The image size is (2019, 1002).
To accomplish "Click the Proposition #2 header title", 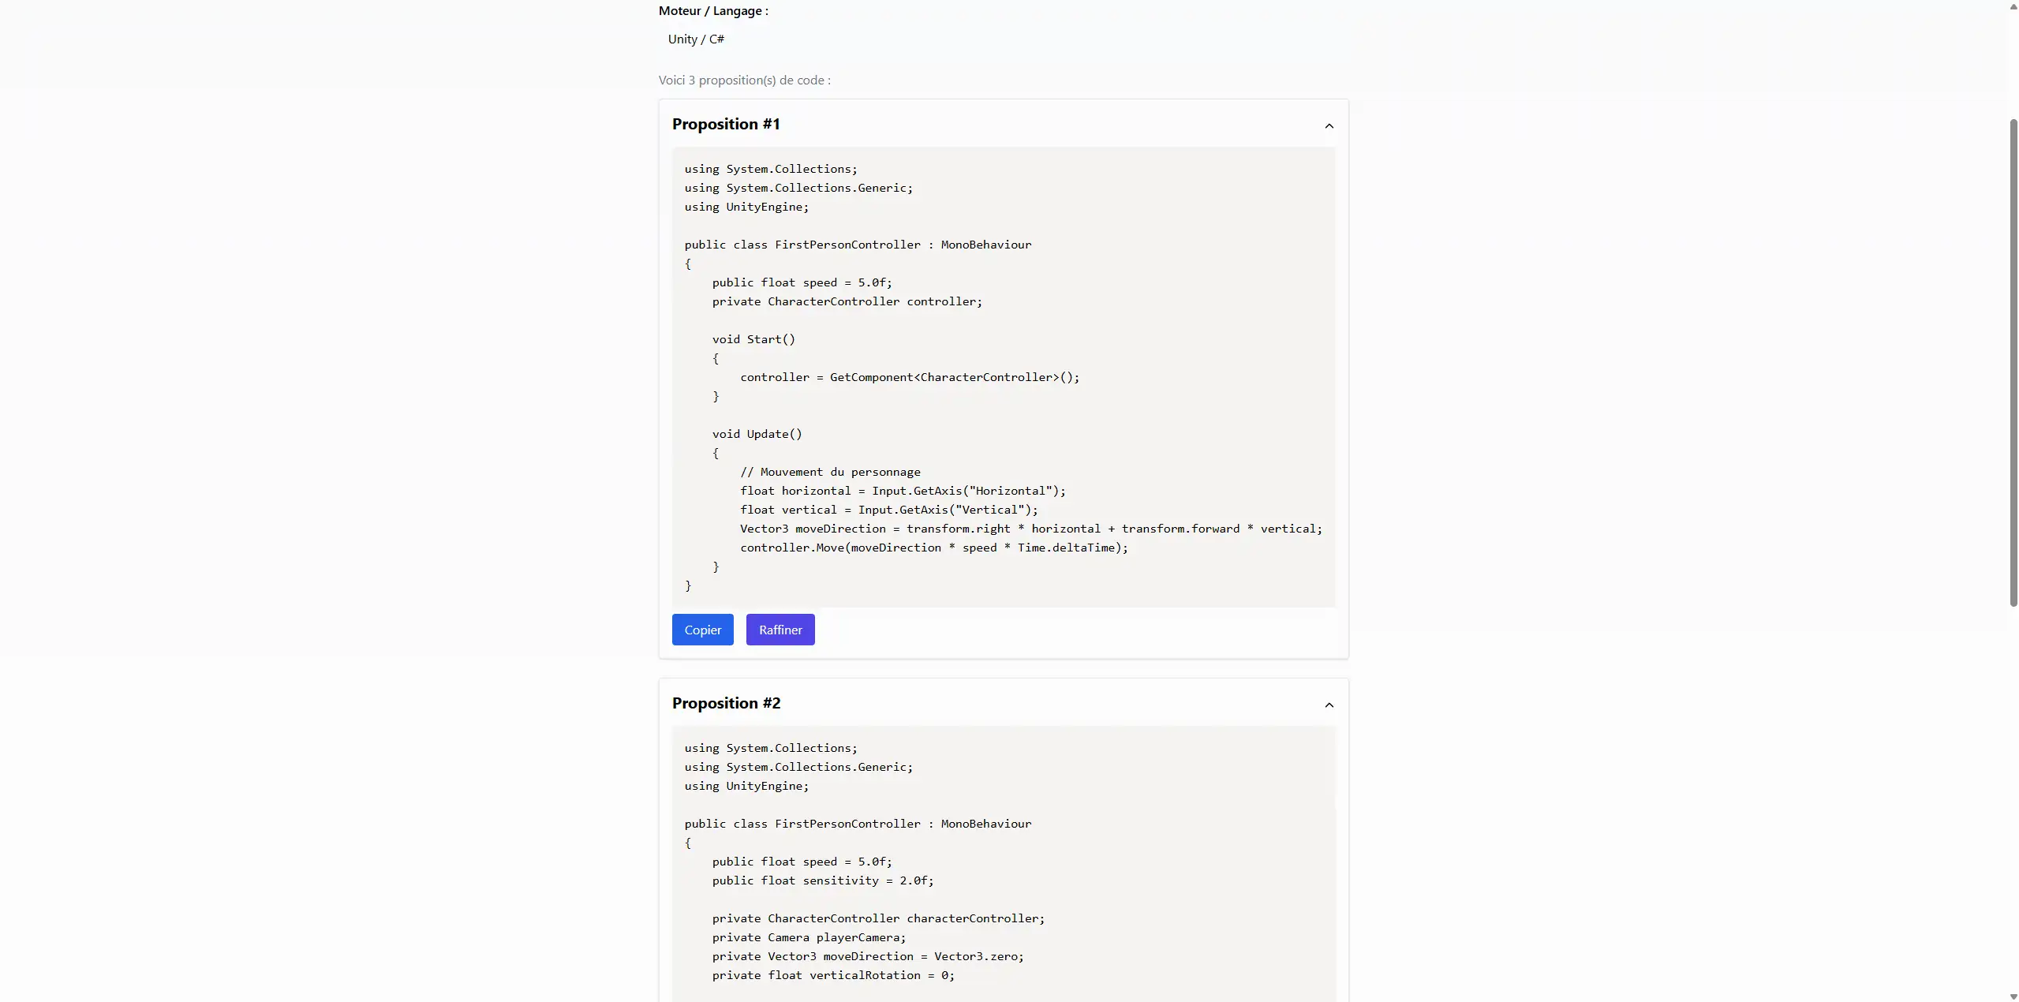I will point(726,703).
